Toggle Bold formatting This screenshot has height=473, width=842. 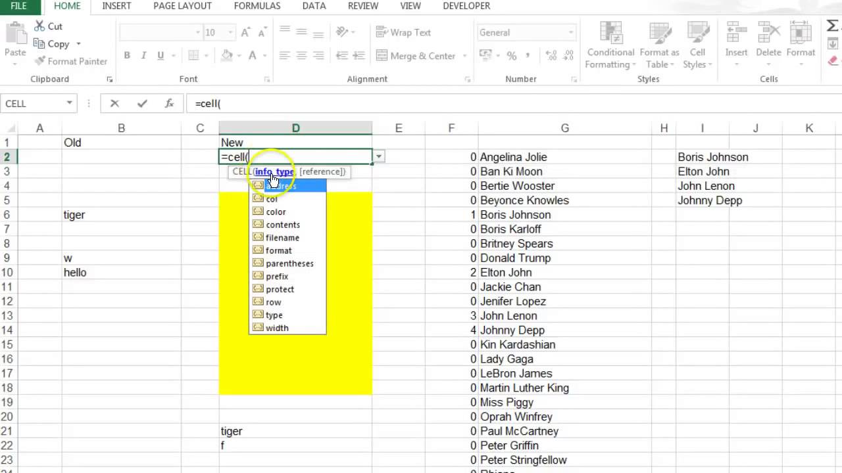click(127, 56)
